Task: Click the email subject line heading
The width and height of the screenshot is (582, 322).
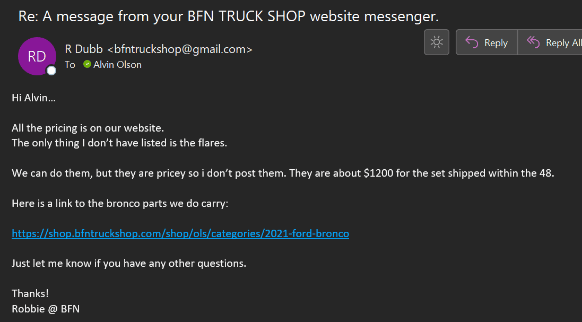Action: click(x=228, y=16)
